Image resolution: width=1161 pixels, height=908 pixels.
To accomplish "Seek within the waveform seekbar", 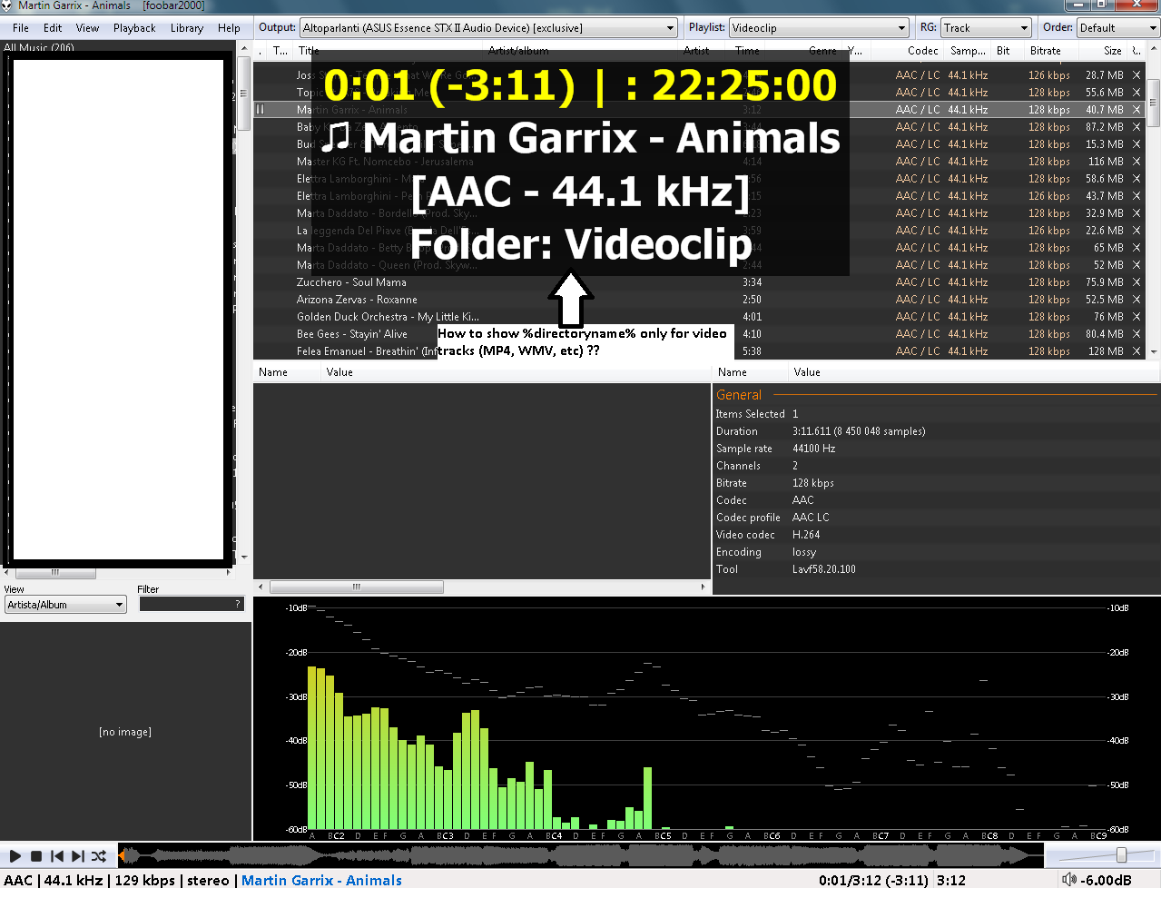I will [581, 855].
